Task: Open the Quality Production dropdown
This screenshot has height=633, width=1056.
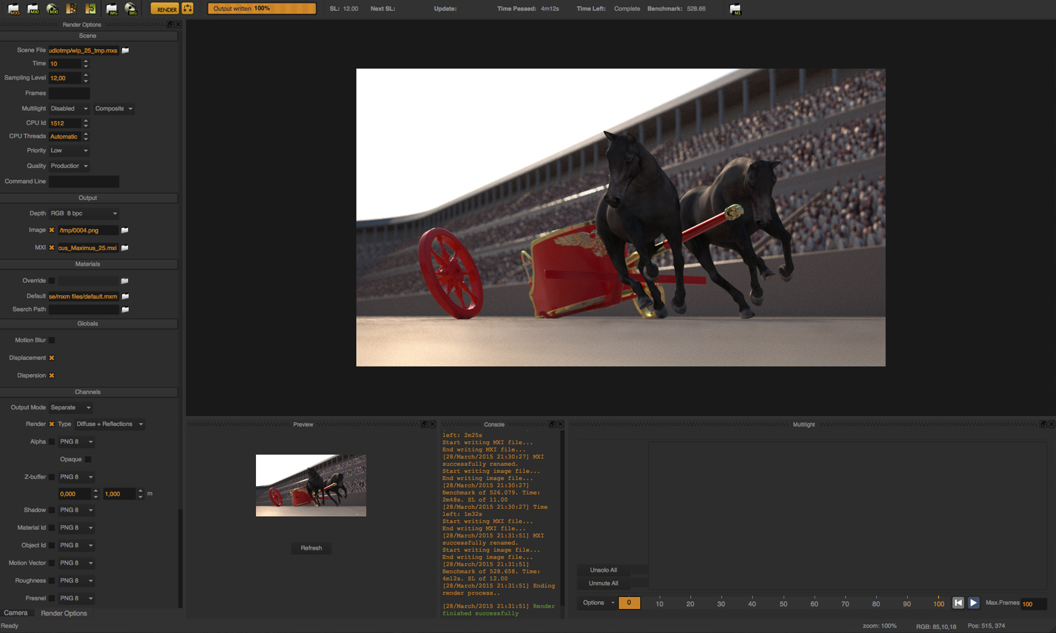Action: 69,166
